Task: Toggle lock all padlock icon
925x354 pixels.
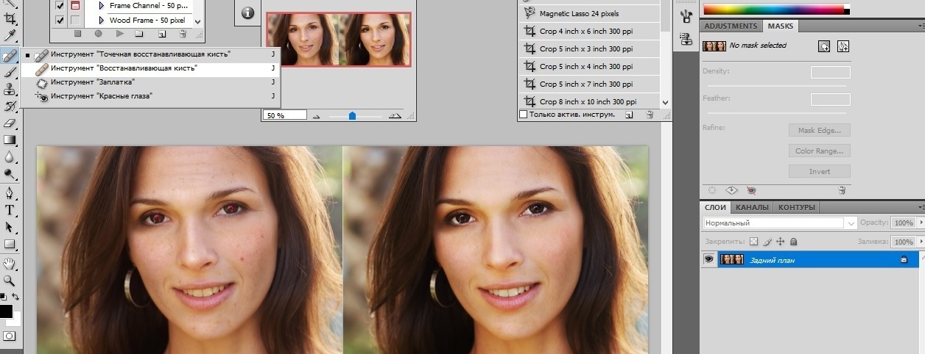Action: coord(793,241)
